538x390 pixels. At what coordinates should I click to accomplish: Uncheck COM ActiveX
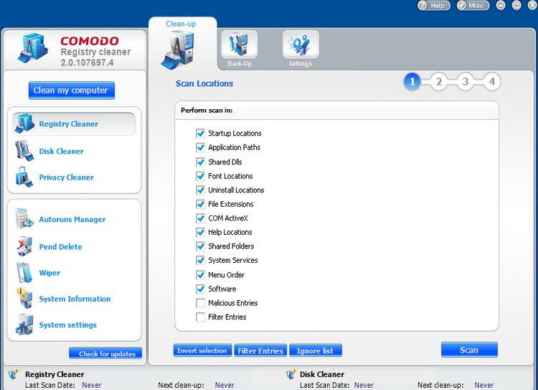click(x=200, y=218)
